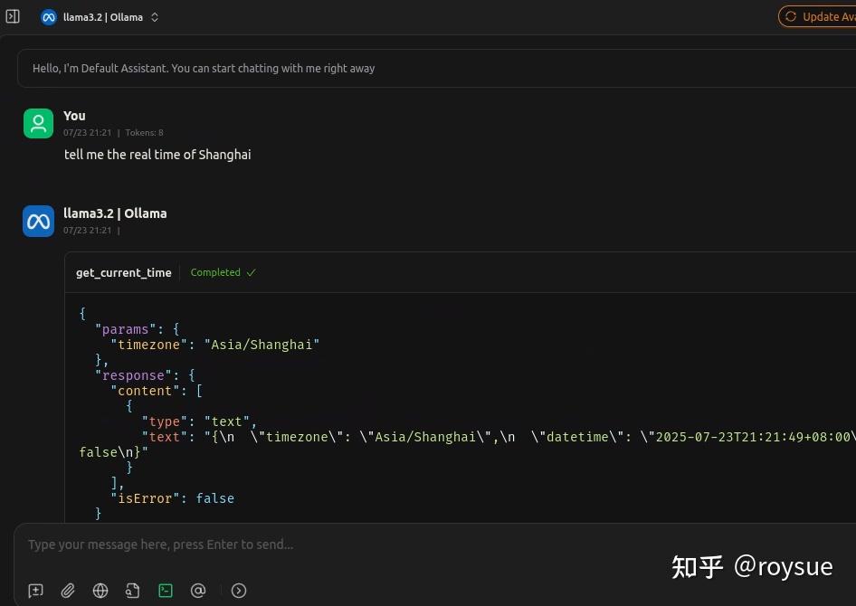Click the "type": "text" line
The image size is (856, 606).
(199, 421)
